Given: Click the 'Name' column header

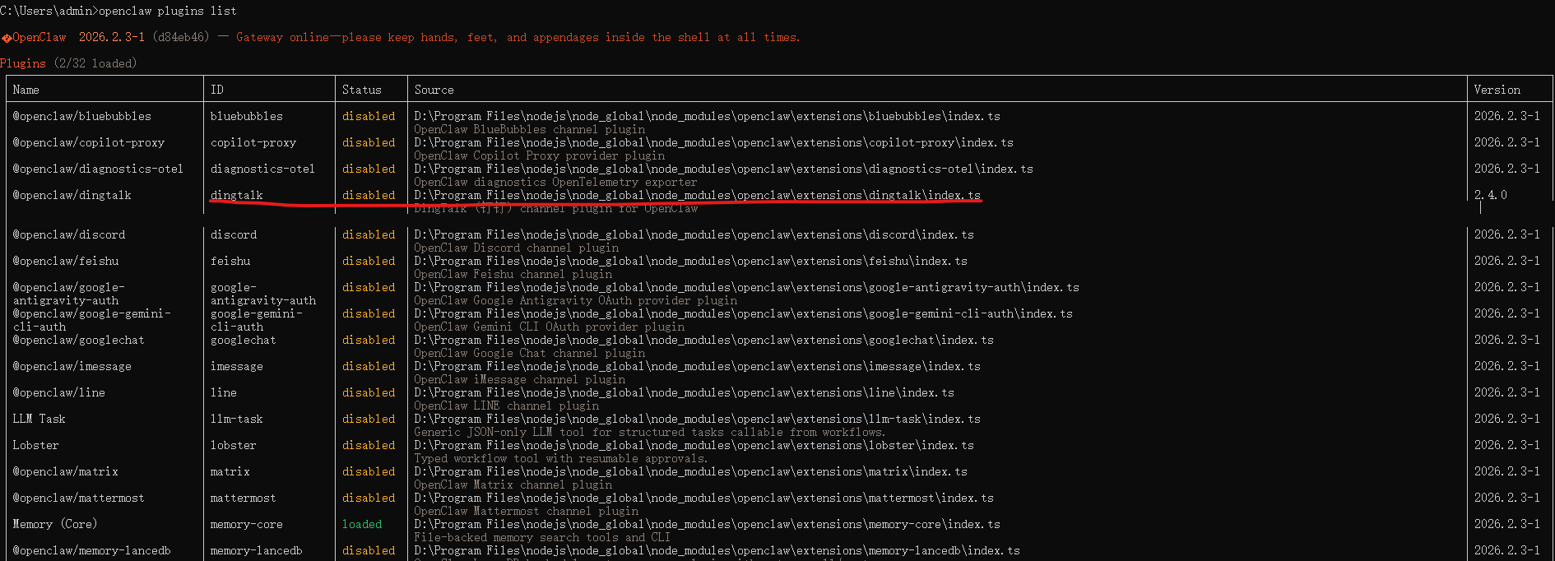Looking at the screenshot, I should [x=26, y=90].
